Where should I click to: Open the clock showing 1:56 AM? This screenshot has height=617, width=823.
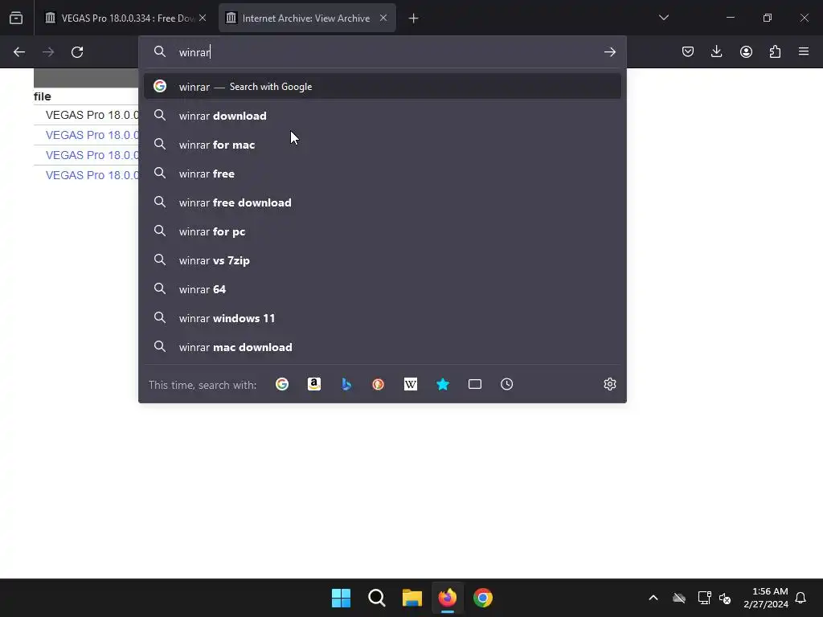(x=766, y=598)
